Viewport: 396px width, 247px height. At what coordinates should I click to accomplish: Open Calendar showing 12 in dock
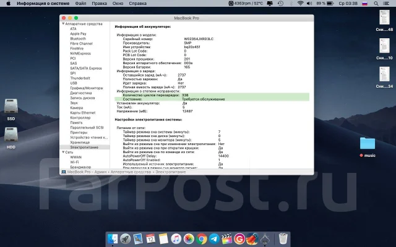click(150, 238)
